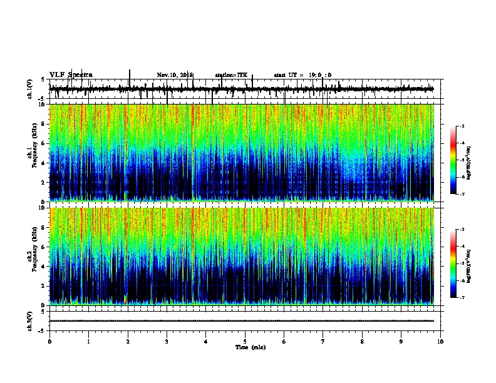
Task: Click the time axis tick label "7"
Action: (323, 342)
